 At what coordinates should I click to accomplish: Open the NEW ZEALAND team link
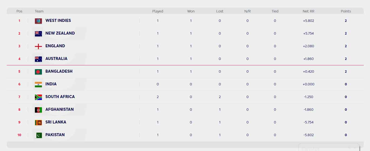(60, 33)
